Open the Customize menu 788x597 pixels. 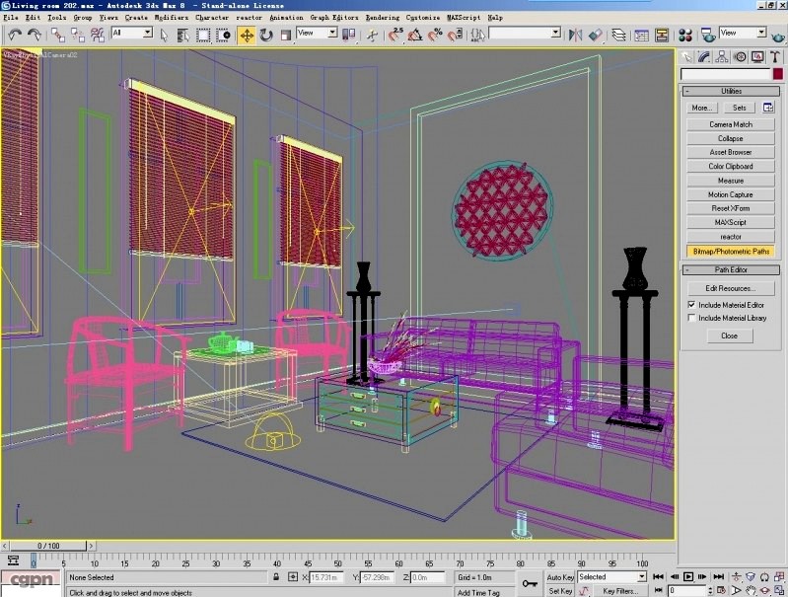[423, 17]
